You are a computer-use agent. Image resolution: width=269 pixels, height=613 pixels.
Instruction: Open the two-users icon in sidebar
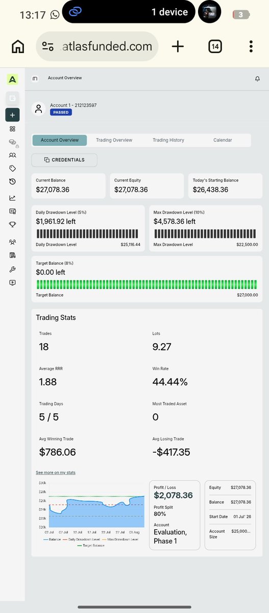pos(12,155)
